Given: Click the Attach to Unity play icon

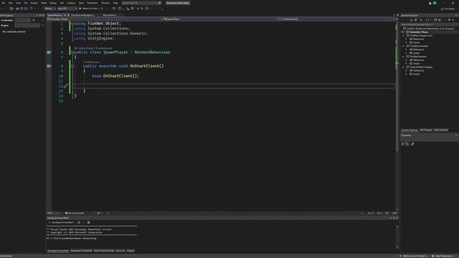Looking at the screenshot, I should tap(80, 9).
